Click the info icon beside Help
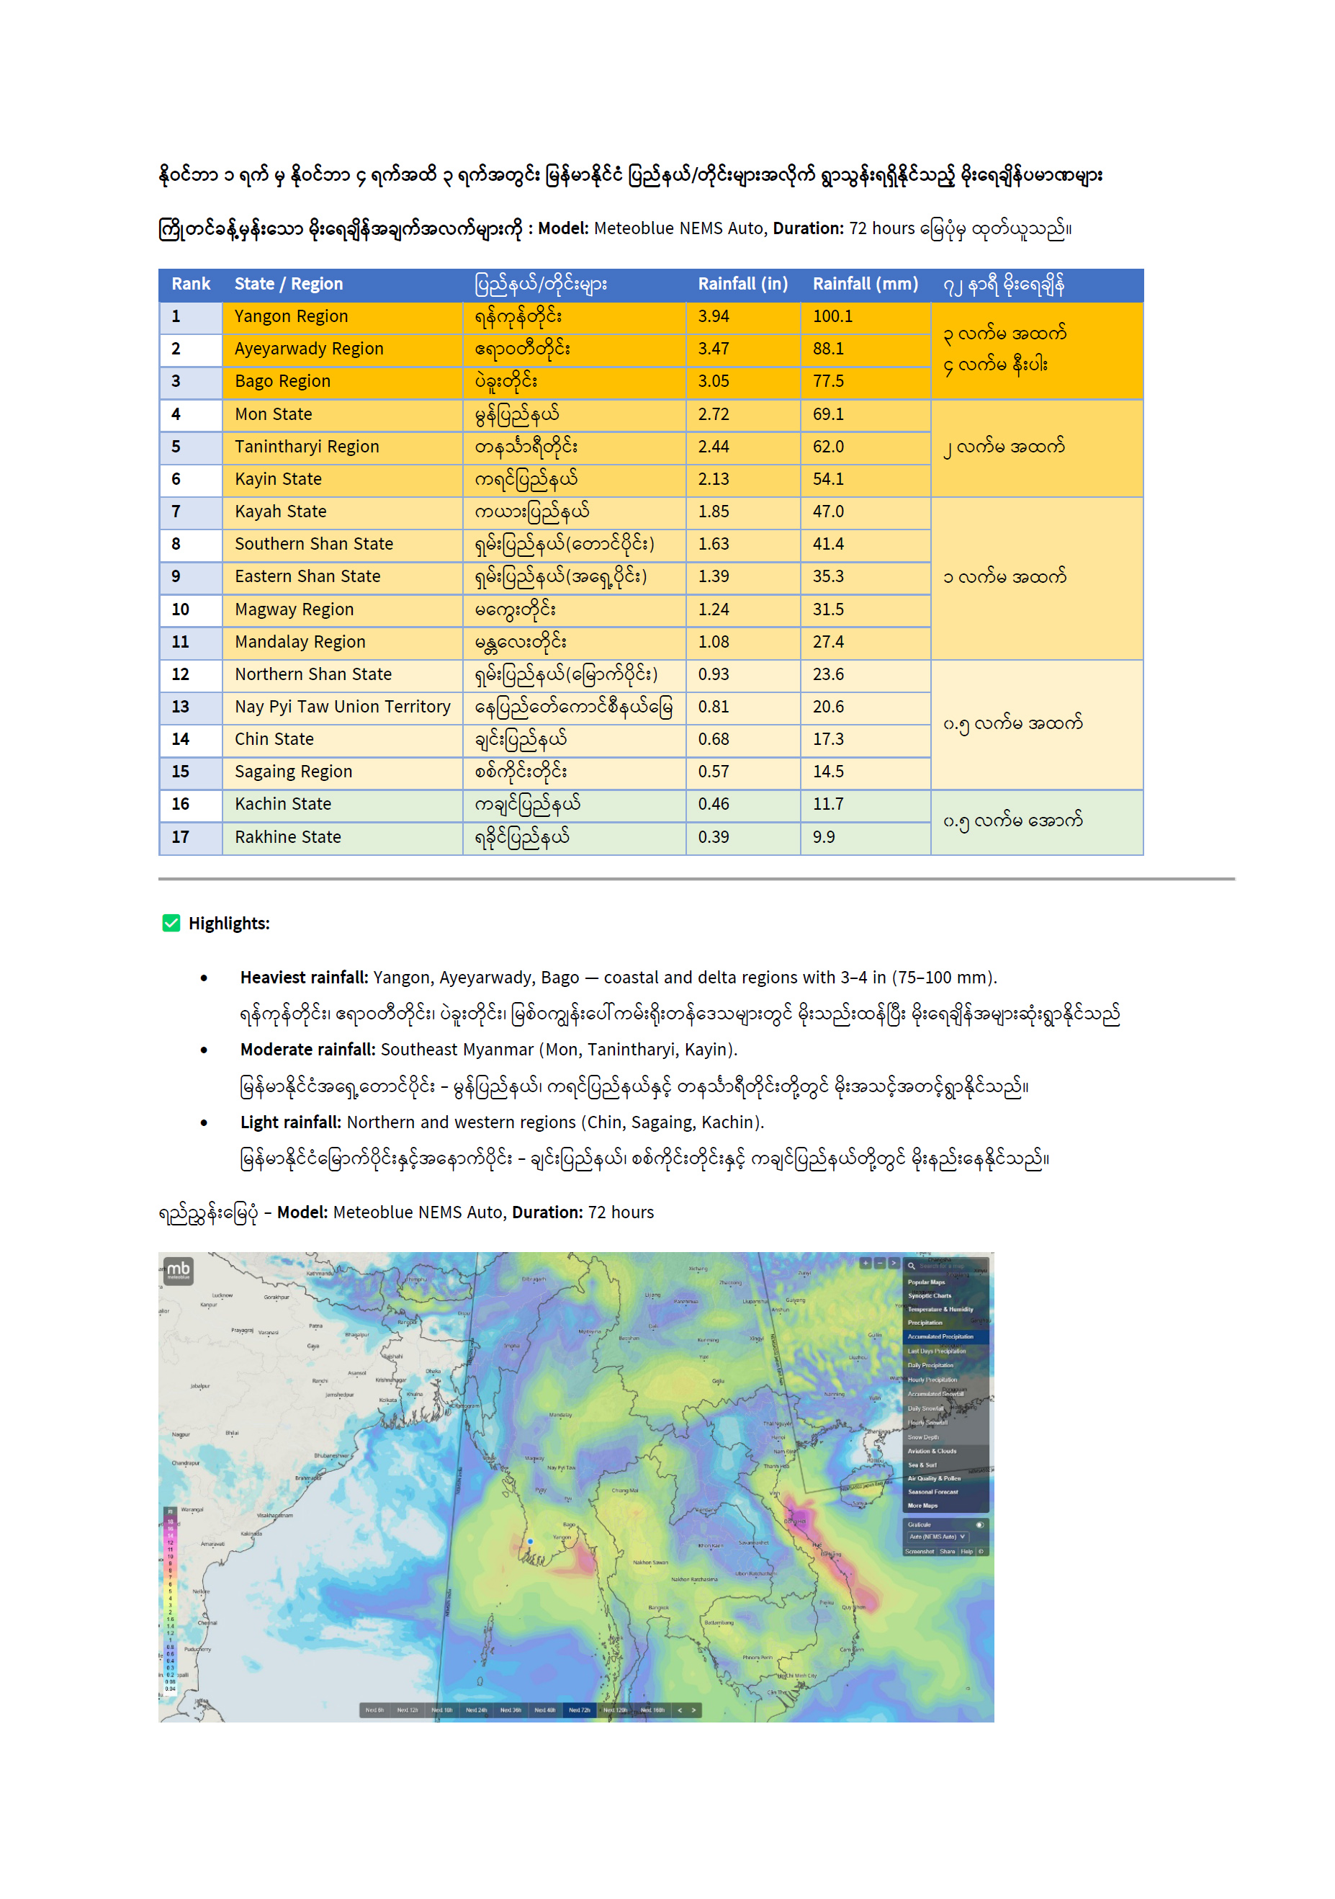Screen dimensions: 1335x1899 (981, 1552)
